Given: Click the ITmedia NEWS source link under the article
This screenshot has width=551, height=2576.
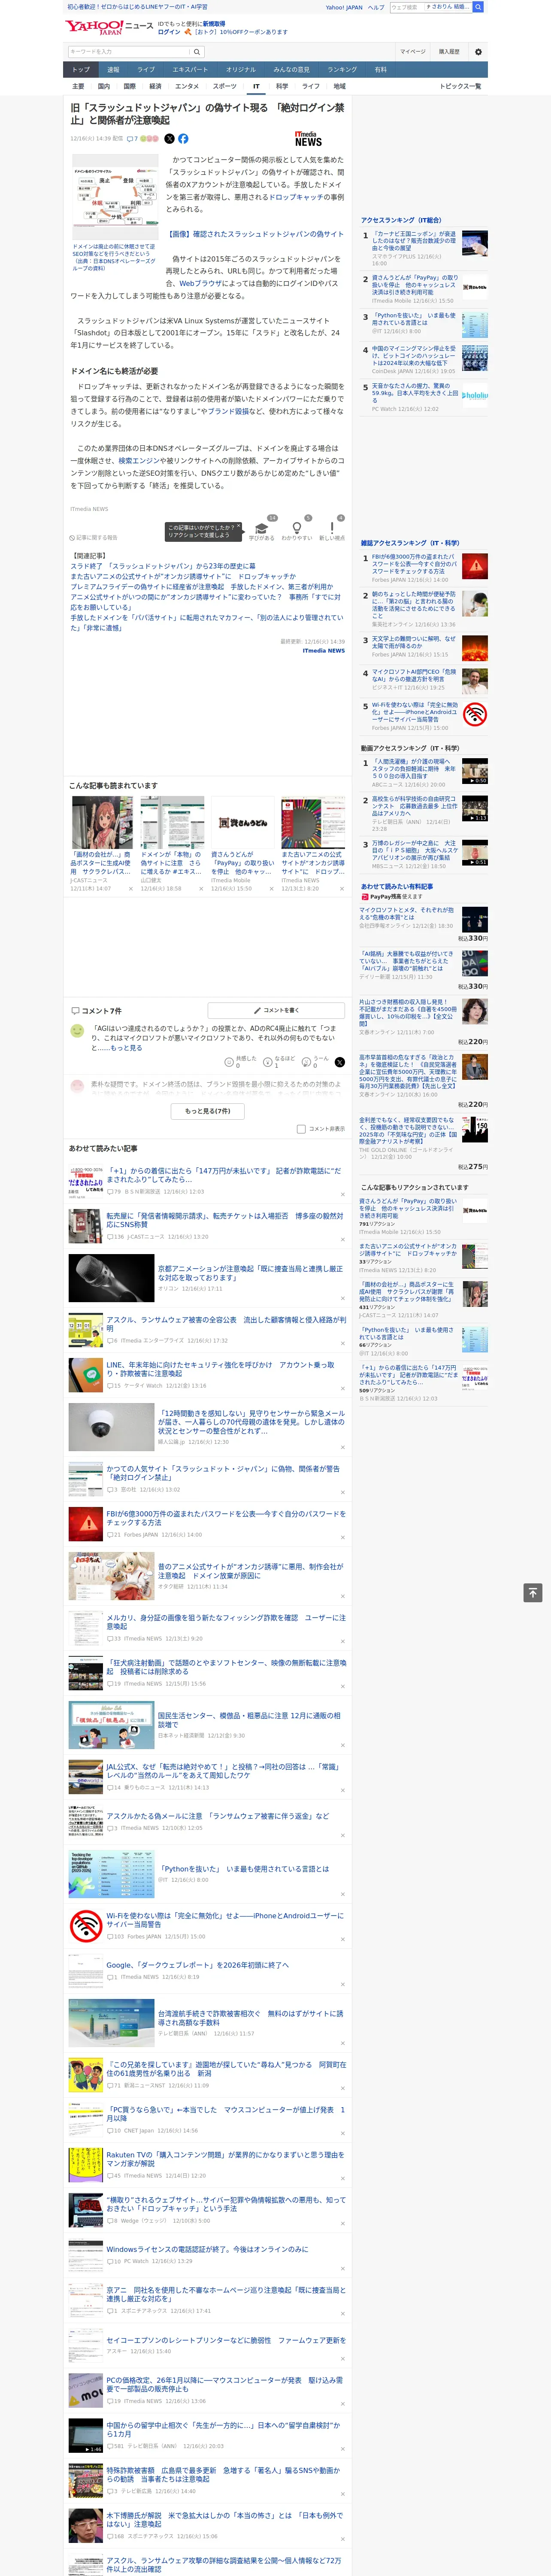Looking at the screenshot, I should [x=323, y=650].
